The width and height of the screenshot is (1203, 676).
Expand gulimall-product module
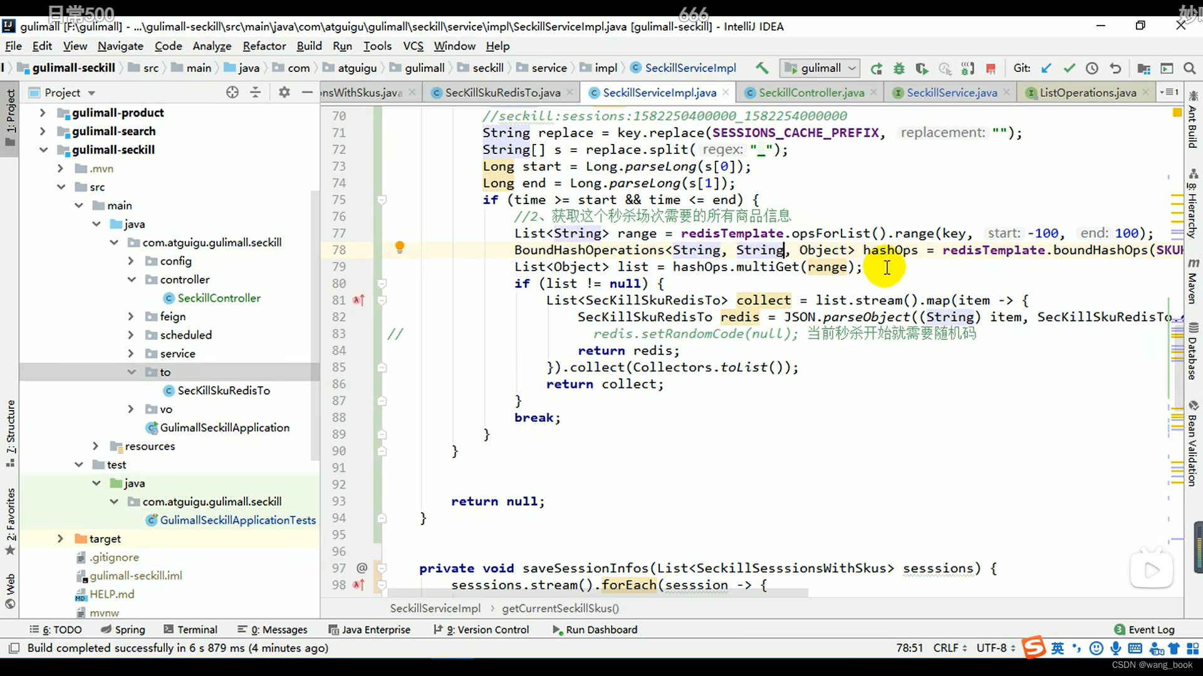pyautogui.click(x=43, y=113)
